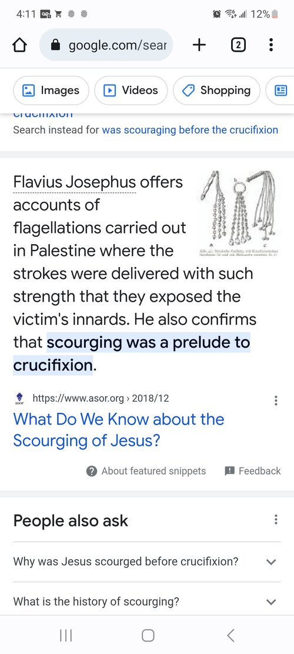Image resolution: width=294 pixels, height=654 pixels.
Task: Search instead for 'was scouraging before the crucifixion'
Action: pyautogui.click(x=190, y=130)
